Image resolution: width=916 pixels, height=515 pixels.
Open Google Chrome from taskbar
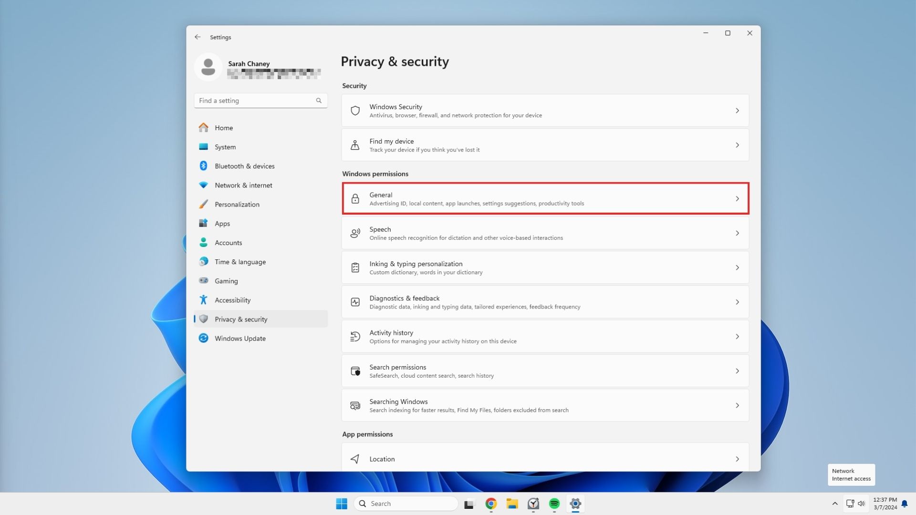[x=491, y=504]
